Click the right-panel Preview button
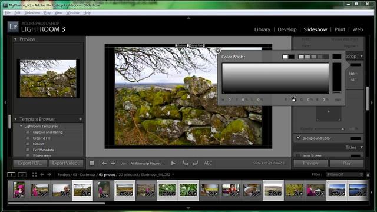377x212 pixels. [x=310, y=163]
